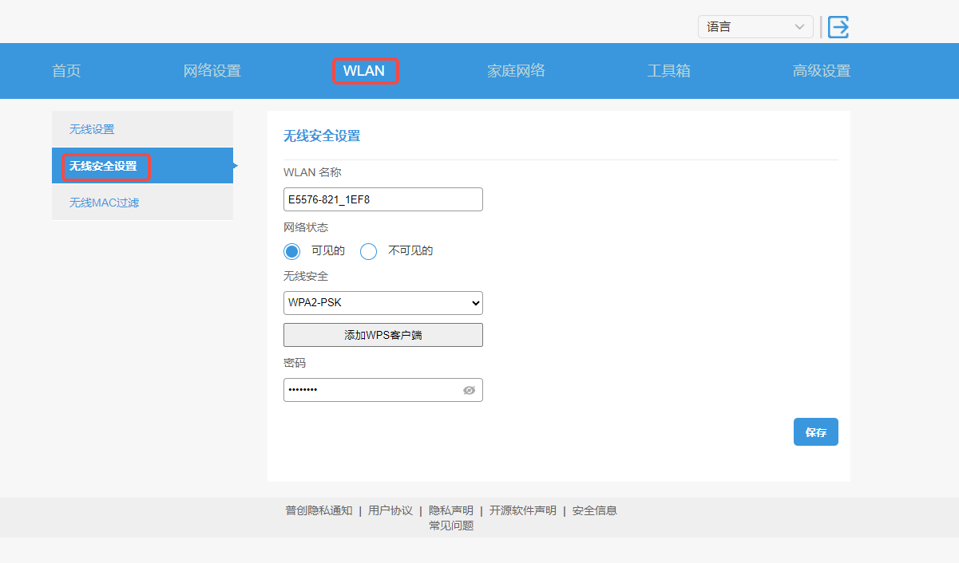Open the WLAN tab

click(x=364, y=71)
